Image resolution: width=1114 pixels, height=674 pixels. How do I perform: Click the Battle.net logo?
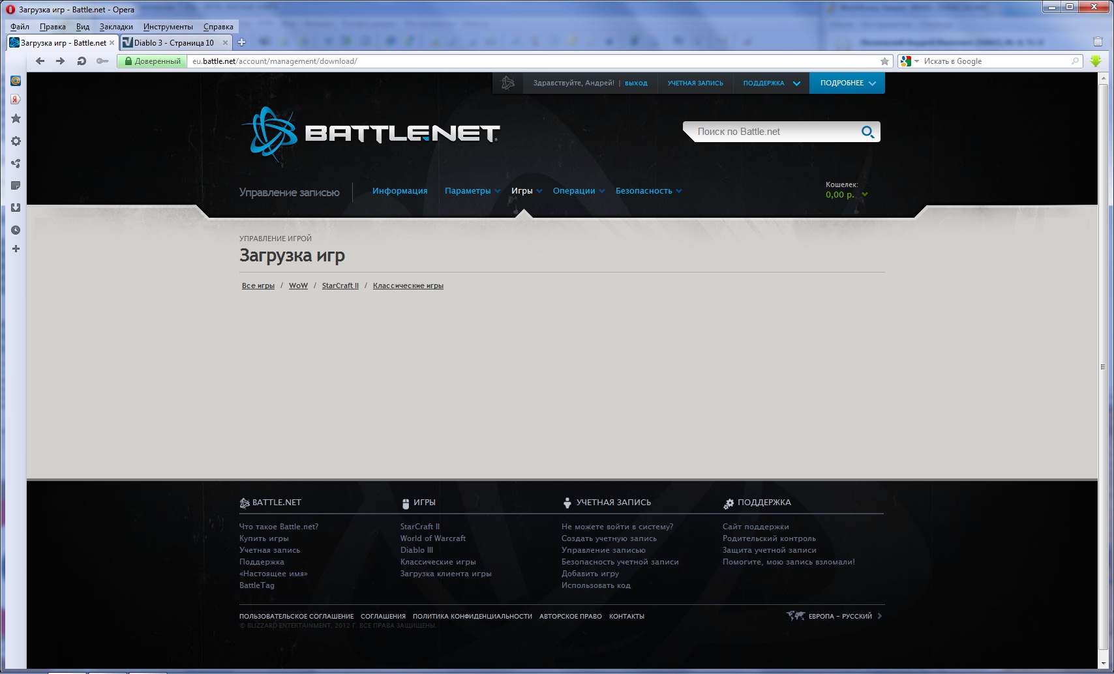point(370,134)
